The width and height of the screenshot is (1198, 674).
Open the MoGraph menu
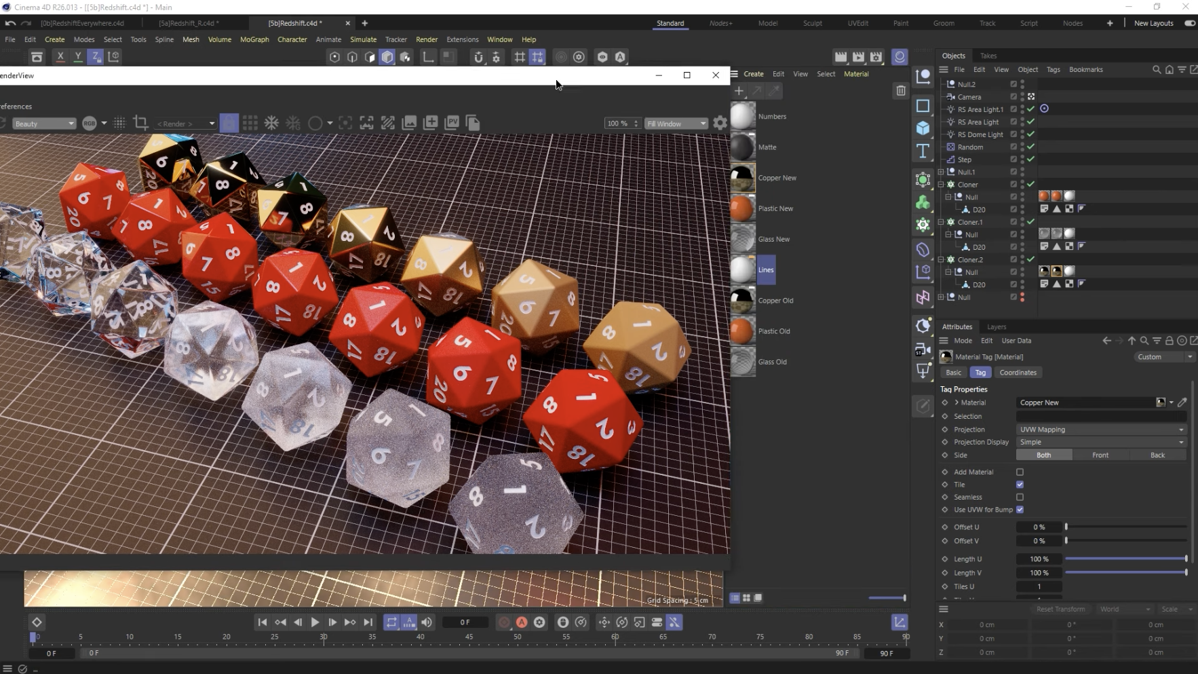click(254, 39)
